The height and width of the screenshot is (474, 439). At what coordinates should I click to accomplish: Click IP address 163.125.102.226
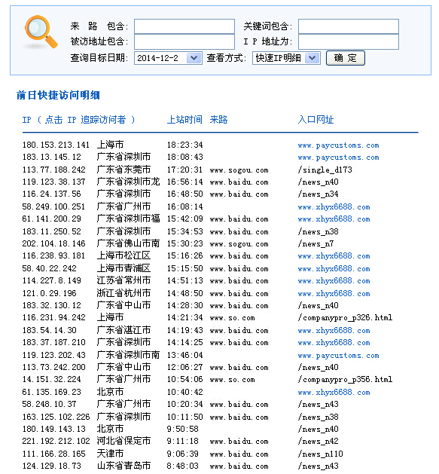pos(56,417)
